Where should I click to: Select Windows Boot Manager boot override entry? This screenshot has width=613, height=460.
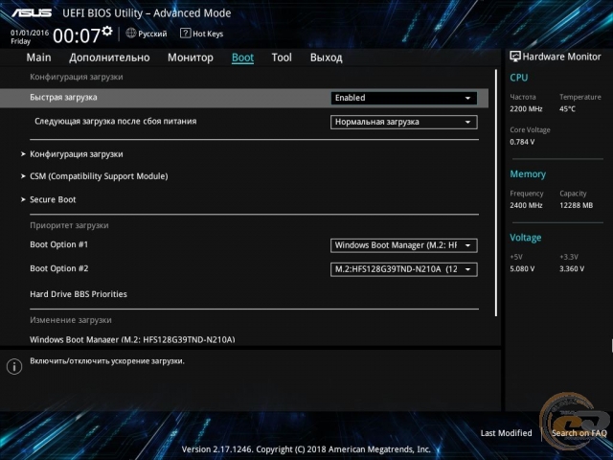(x=132, y=339)
